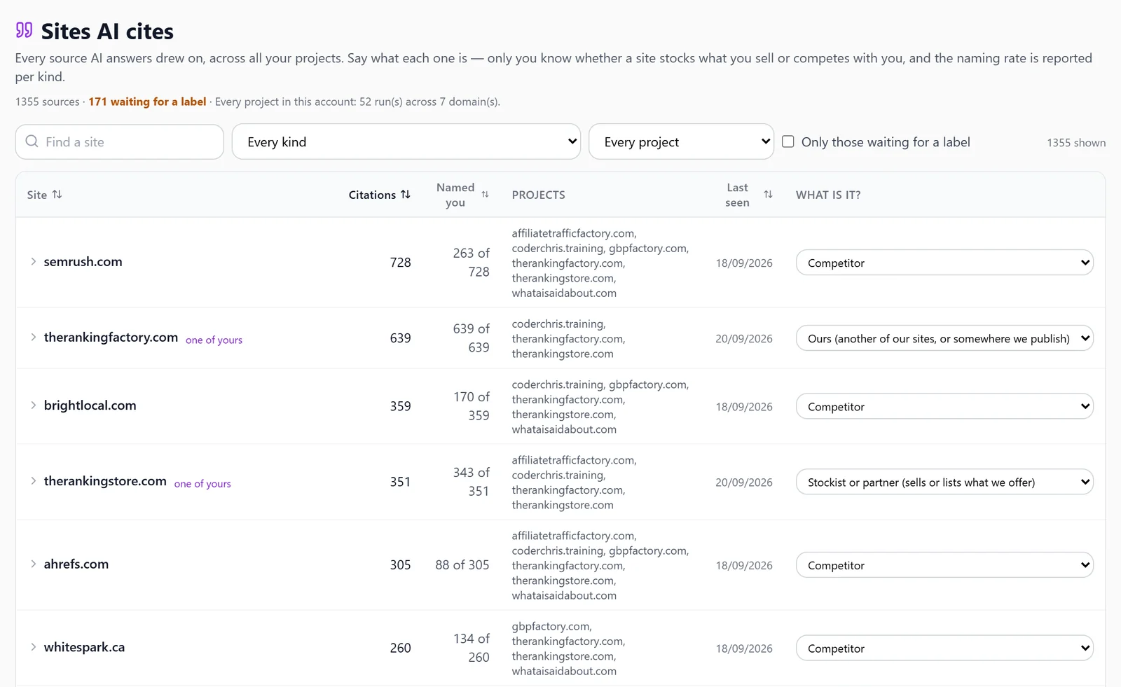Image resolution: width=1121 pixels, height=687 pixels.
Task: Click the brightlocal.com site name
Action: 90,405
